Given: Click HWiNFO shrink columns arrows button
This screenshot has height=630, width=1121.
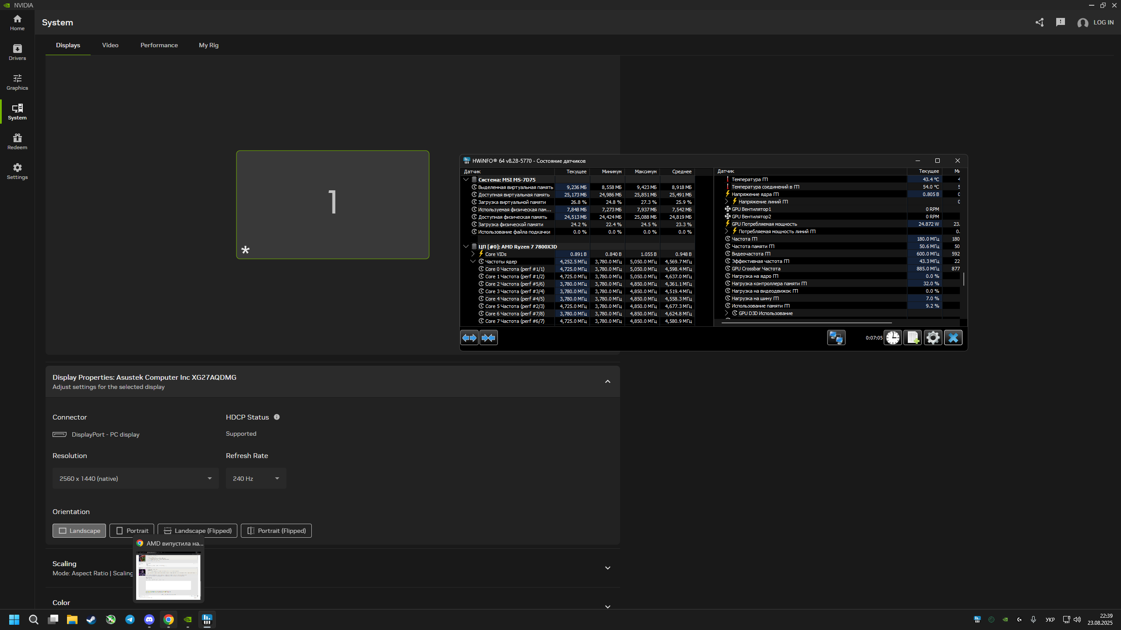Looking at the screenshot, I should click(488, 338).
